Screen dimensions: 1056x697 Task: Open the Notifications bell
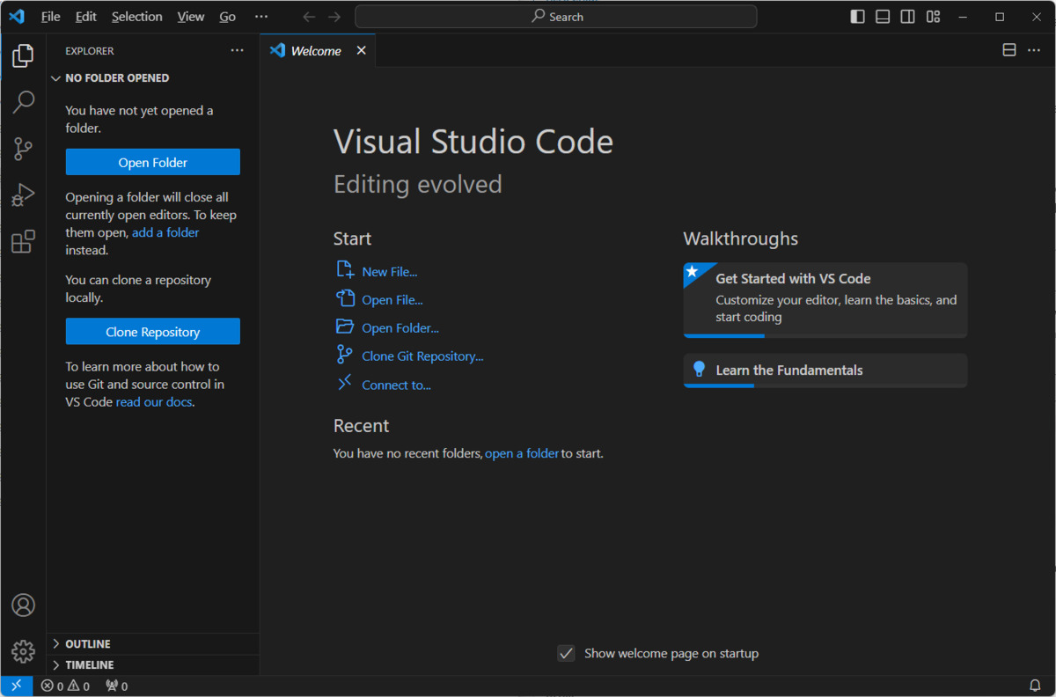1035,685
